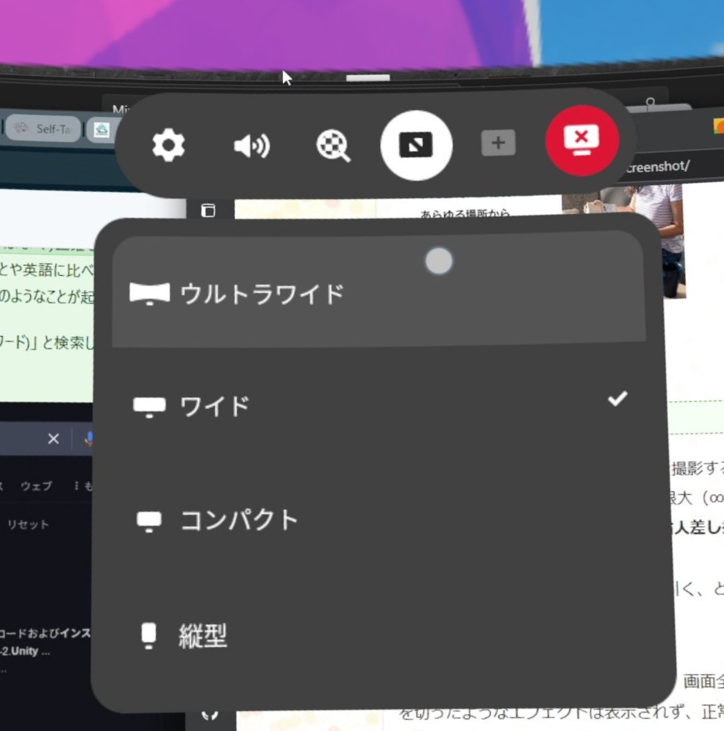Select the passthrough magnifier icon
724x731 pixels.
[x=333, y=146]
